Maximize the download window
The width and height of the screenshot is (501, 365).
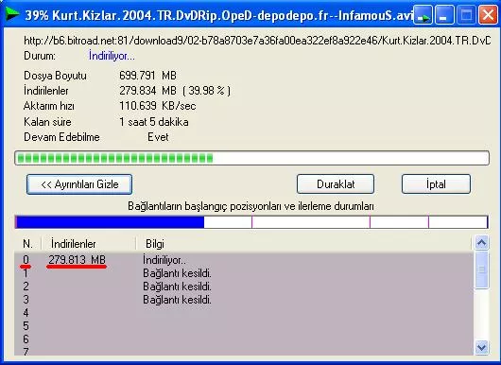click(466, 15)
